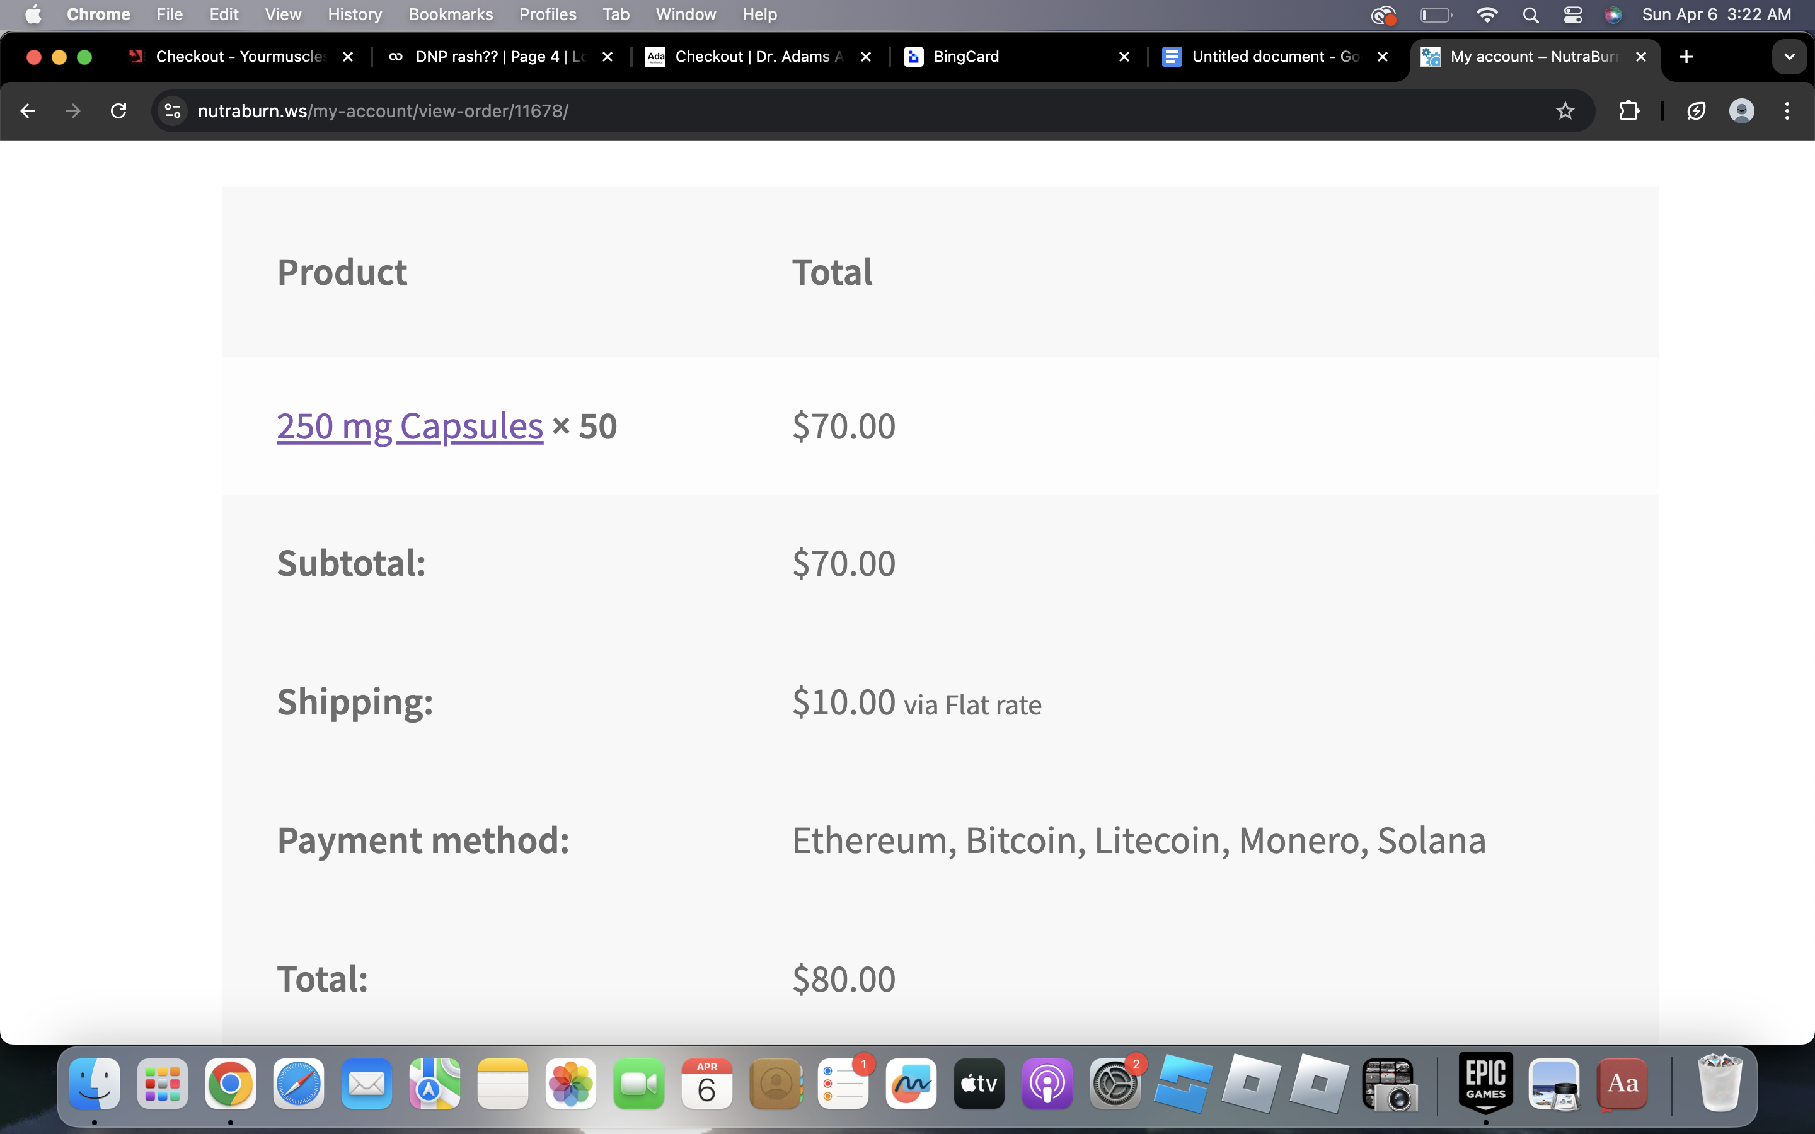Image resolution: width=1815 pixels, height=1134 pixels.
Task: Open Epic Games launcher in dock
Action: point(1485,1082)
